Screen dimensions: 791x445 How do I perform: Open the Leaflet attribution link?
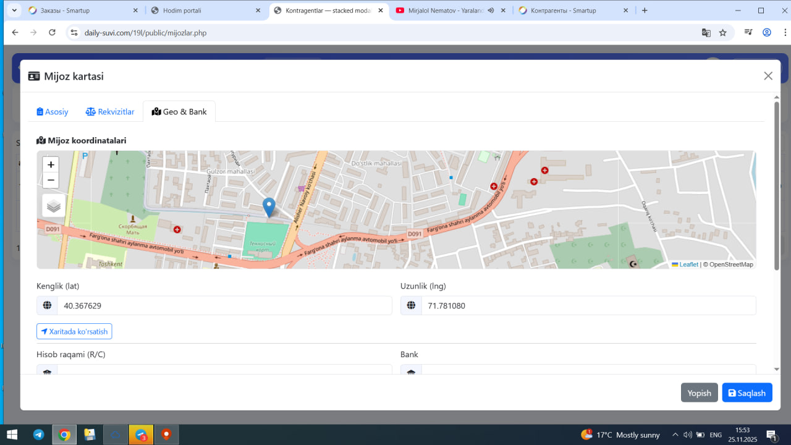tap(688, 265)
